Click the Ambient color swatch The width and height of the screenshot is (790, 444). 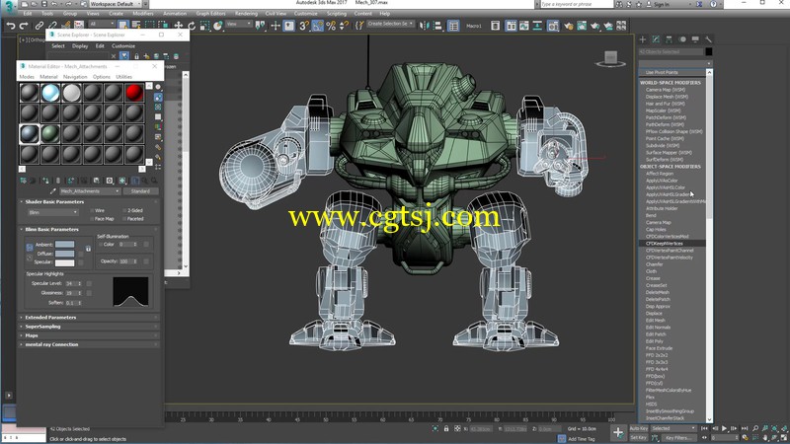point(64,245)
